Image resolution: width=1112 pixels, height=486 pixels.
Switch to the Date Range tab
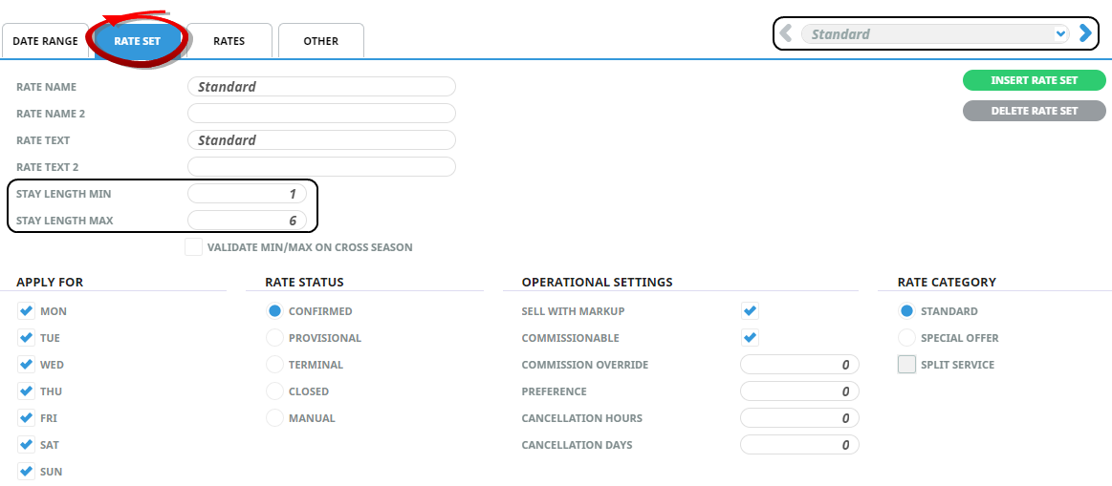tap(45, 42)
